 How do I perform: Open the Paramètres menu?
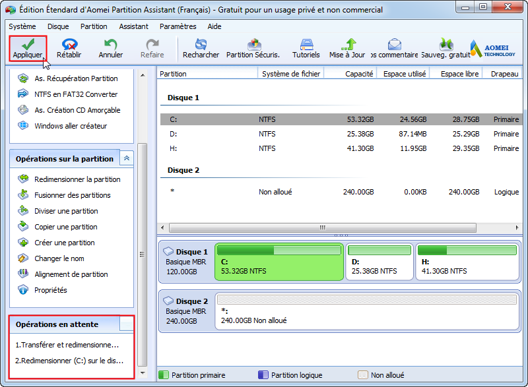pos(178,26)
